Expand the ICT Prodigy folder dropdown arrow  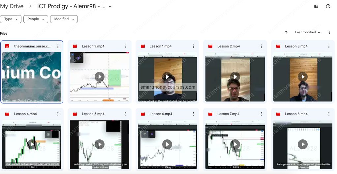pos(110,7)
